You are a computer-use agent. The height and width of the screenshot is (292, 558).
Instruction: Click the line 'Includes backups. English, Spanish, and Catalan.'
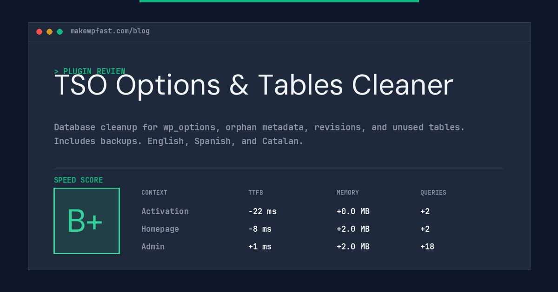coord(179,141)
